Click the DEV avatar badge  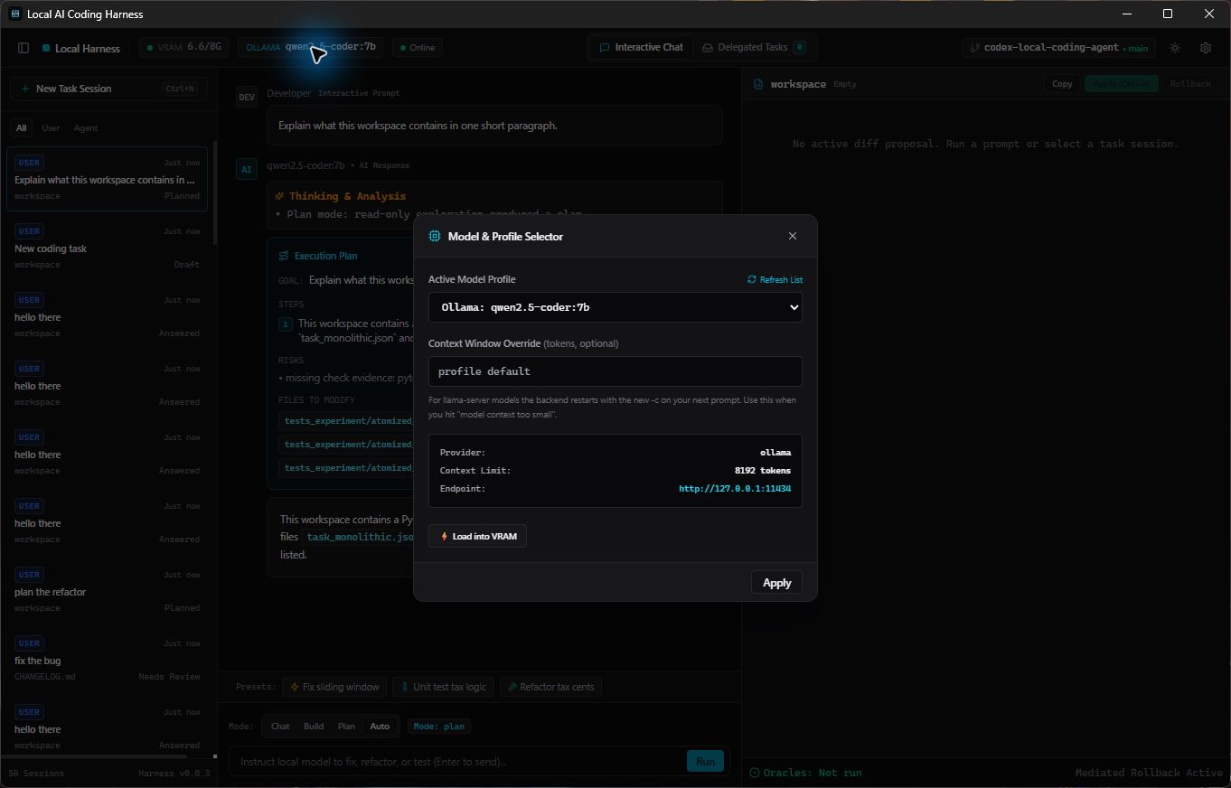[247, 97]
